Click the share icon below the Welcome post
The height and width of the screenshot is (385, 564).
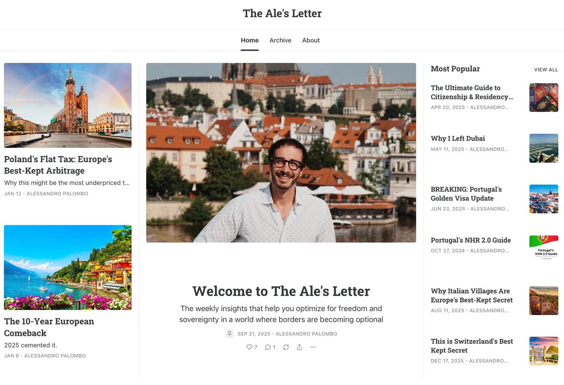(x=299, y=347)
